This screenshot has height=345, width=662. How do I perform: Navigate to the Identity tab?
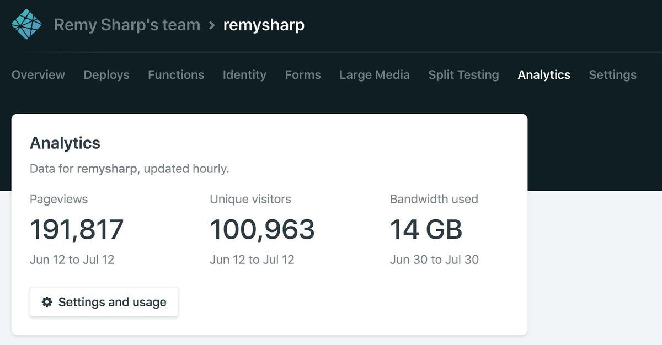pyautogui.click(x=244, y=75)
